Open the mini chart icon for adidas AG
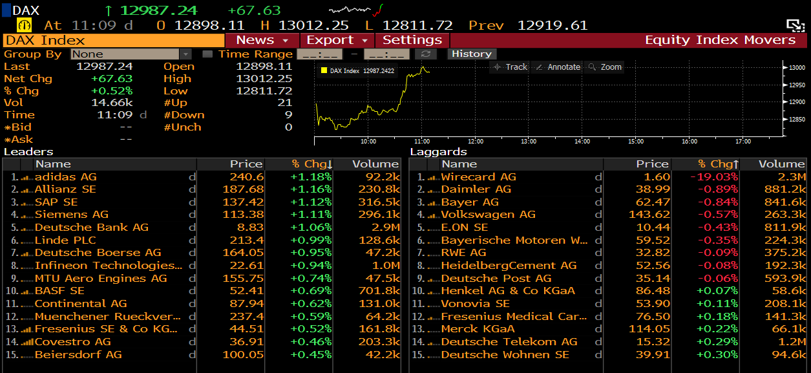Image resolution: width=811 pixels, height=373 pixels. coord(26,177)
